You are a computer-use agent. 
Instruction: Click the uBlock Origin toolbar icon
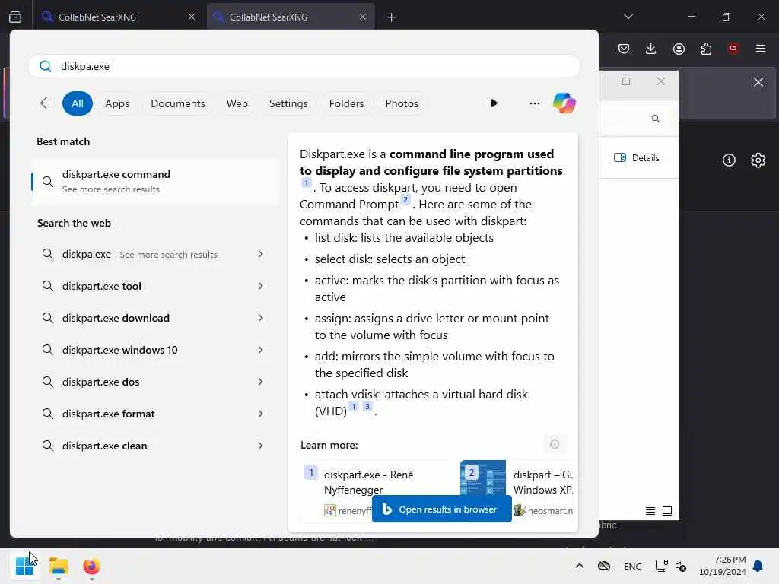(733, 48)
